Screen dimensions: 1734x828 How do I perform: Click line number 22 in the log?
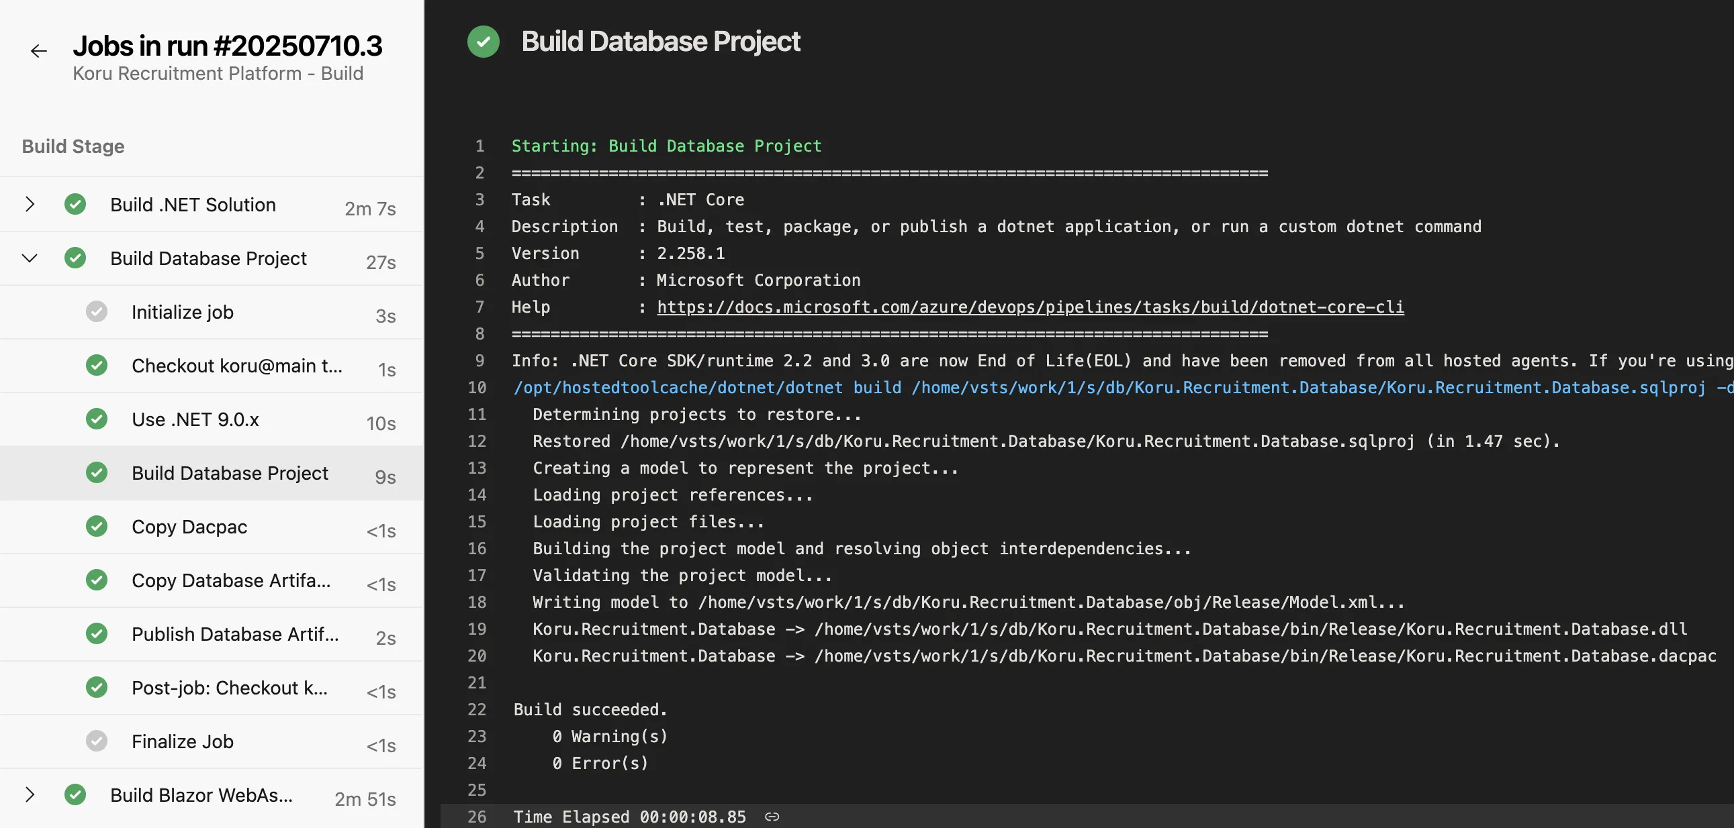[x=477, y=709]
